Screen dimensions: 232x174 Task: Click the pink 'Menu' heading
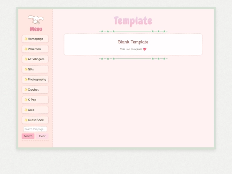click(x=36, y=29)
